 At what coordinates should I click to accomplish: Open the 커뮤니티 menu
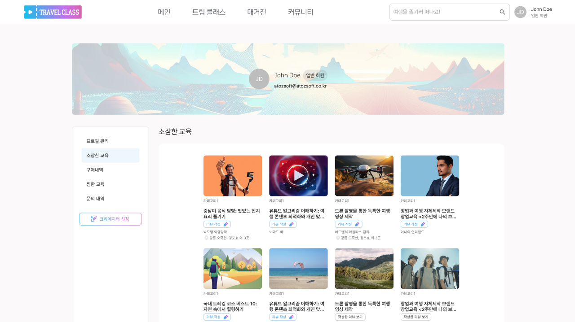point(301,12)
